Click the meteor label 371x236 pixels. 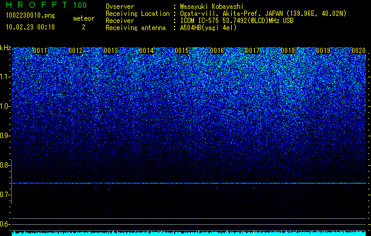[84, 18]
